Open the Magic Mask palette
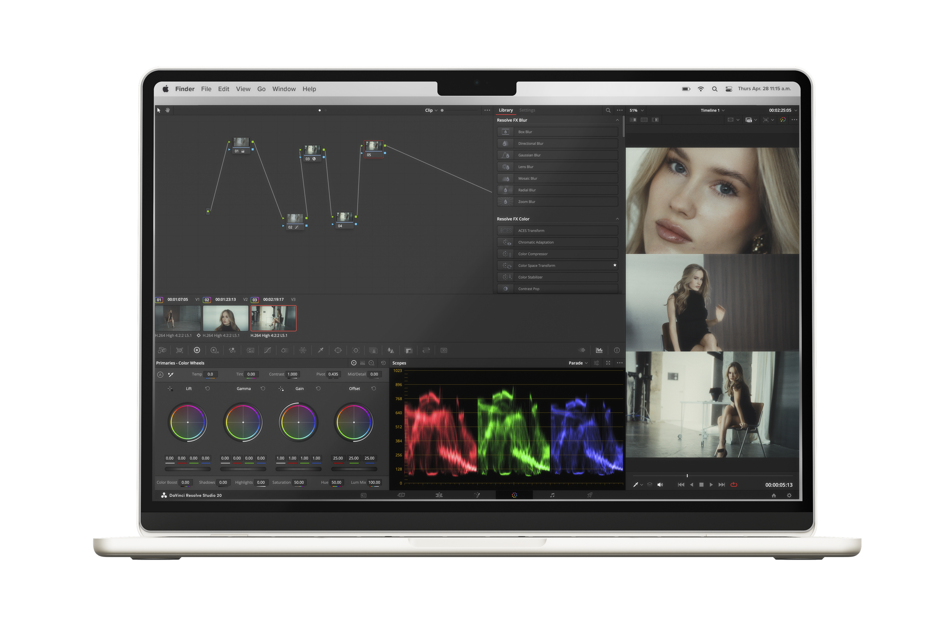This screenshot has height=631, width=947. (373, 350)
